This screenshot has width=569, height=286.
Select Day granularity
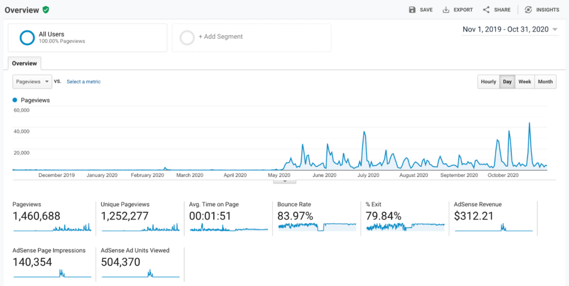point(507,82)
